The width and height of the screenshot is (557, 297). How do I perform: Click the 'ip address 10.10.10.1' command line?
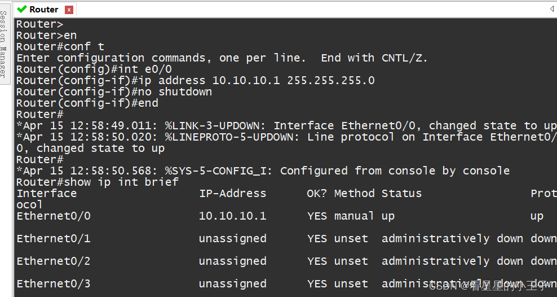196,80
